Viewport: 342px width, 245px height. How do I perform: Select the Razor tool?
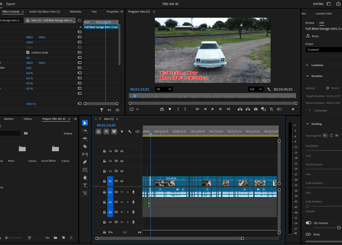(85, 146)
